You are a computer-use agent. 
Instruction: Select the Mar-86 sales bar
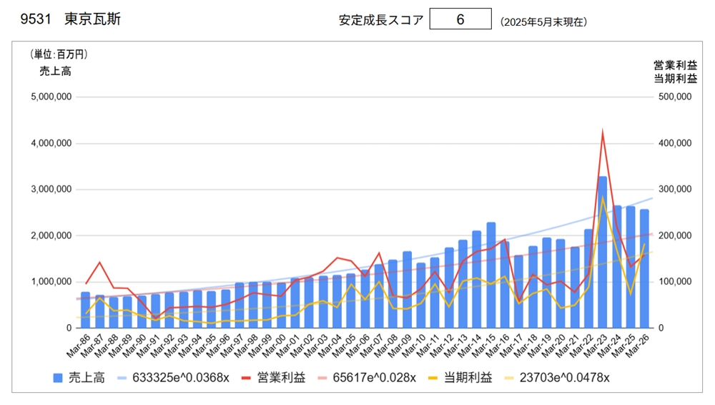point(85,310)
